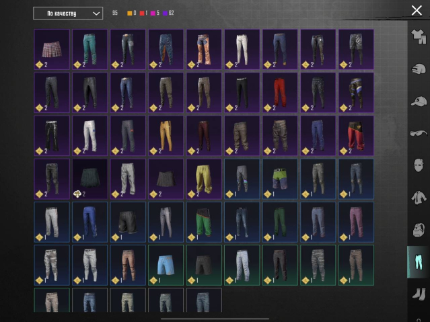
Task: Switch to the backpack category icon
Action: (x=417, y=229)
